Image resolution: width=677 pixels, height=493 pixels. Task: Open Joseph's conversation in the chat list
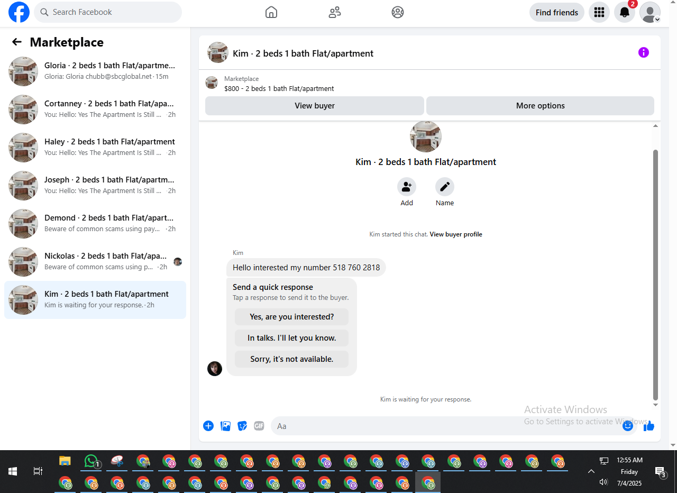[x=95, y=186]
